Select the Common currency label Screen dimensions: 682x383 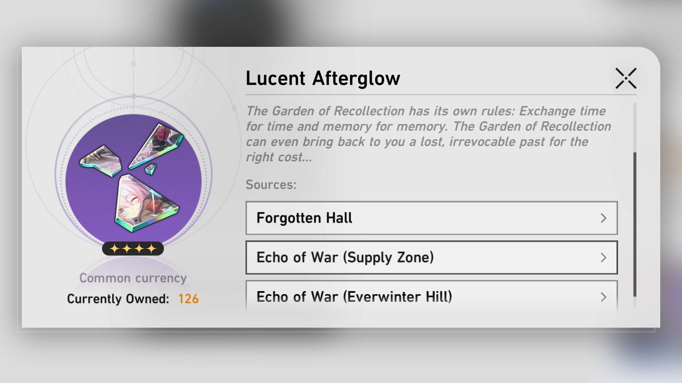point(133,278)
